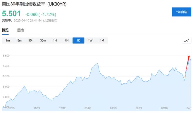Click the 5.600 y-axis price label
Viewport: 193px width, 114px height.
point(6,56)
